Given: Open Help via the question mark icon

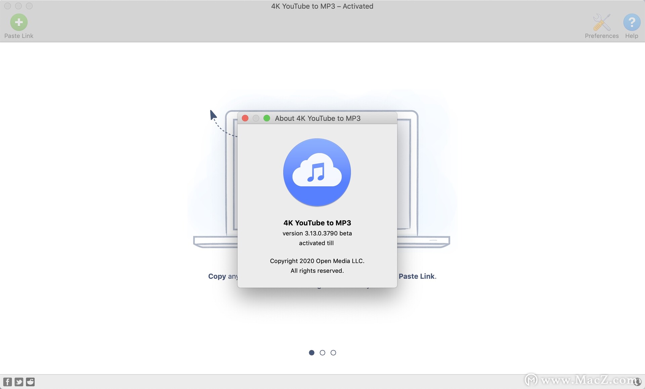Looking at the screenshot, I should 632,22.
